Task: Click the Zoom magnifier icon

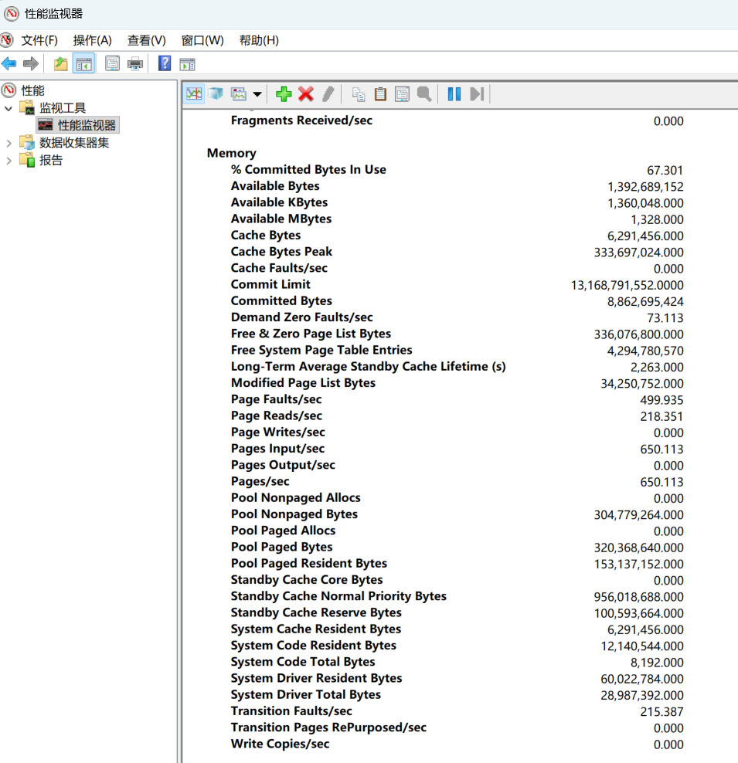Action: click(424, 94)
